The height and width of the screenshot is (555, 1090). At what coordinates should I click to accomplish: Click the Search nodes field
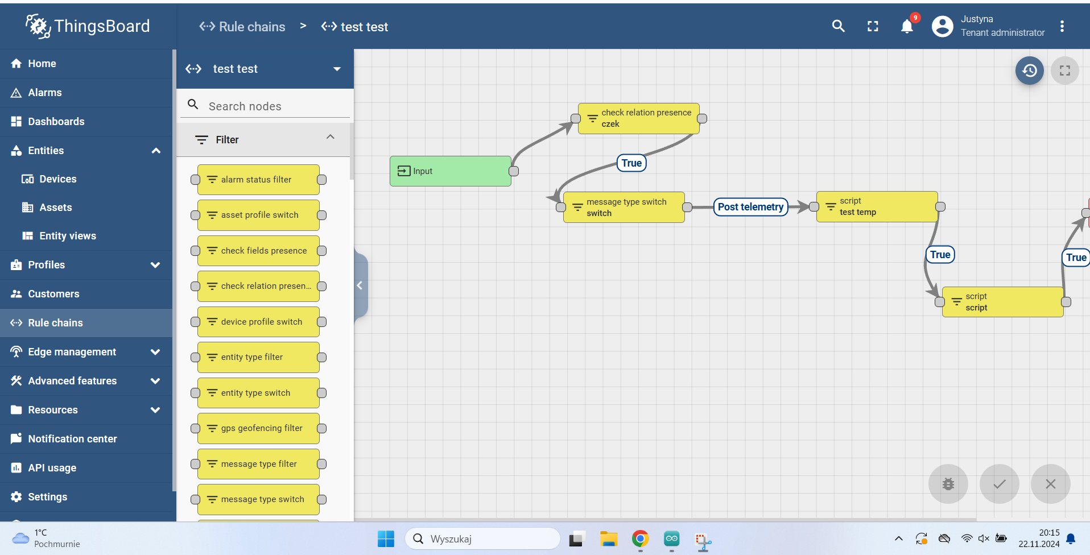[265, 106]
